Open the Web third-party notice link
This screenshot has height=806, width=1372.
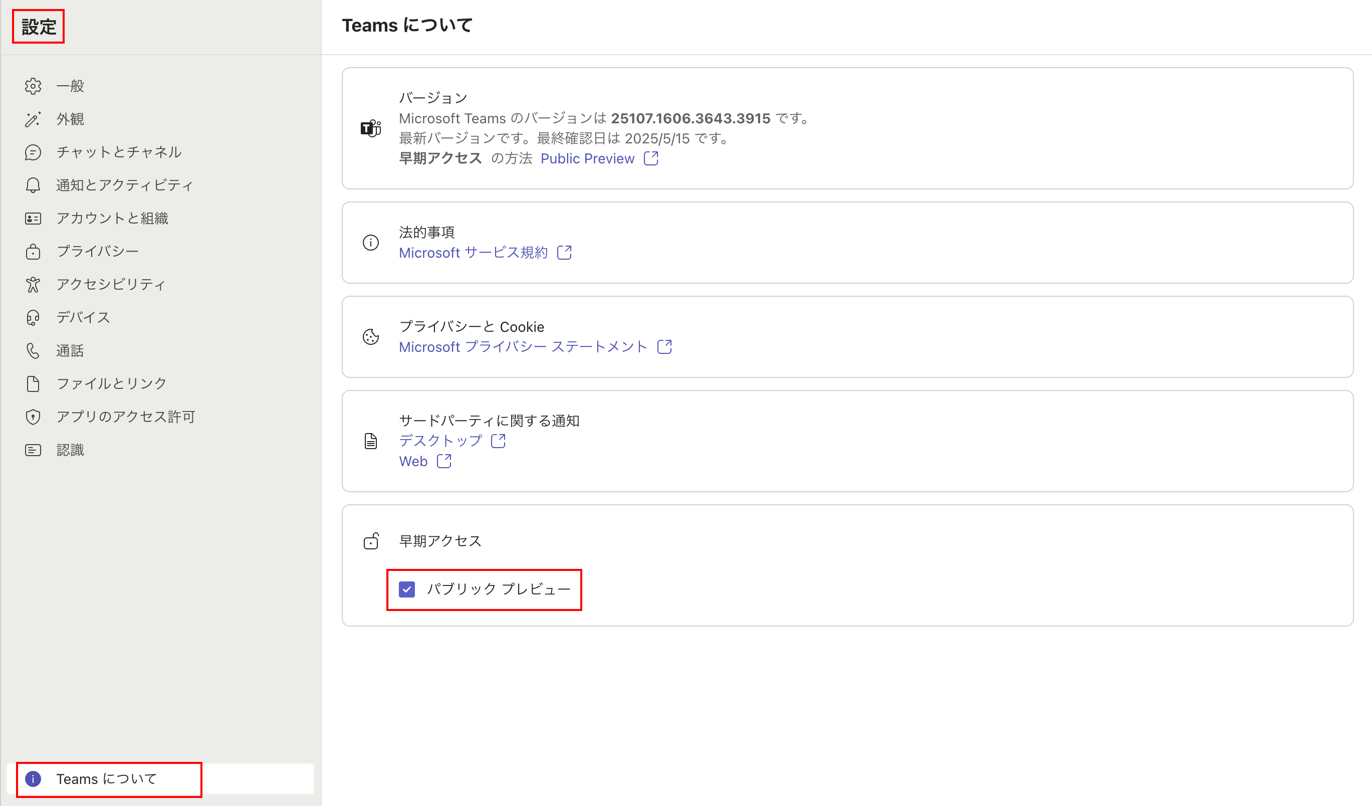click(x=413, y=461)
